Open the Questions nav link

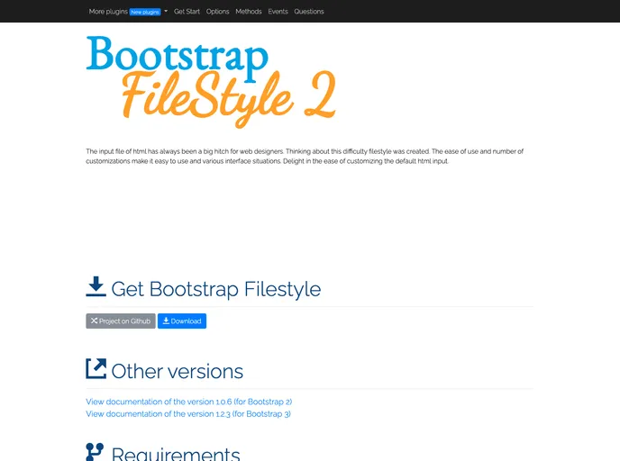(309, 12)
